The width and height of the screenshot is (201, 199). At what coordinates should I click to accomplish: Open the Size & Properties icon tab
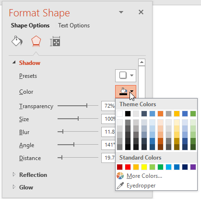55,41
